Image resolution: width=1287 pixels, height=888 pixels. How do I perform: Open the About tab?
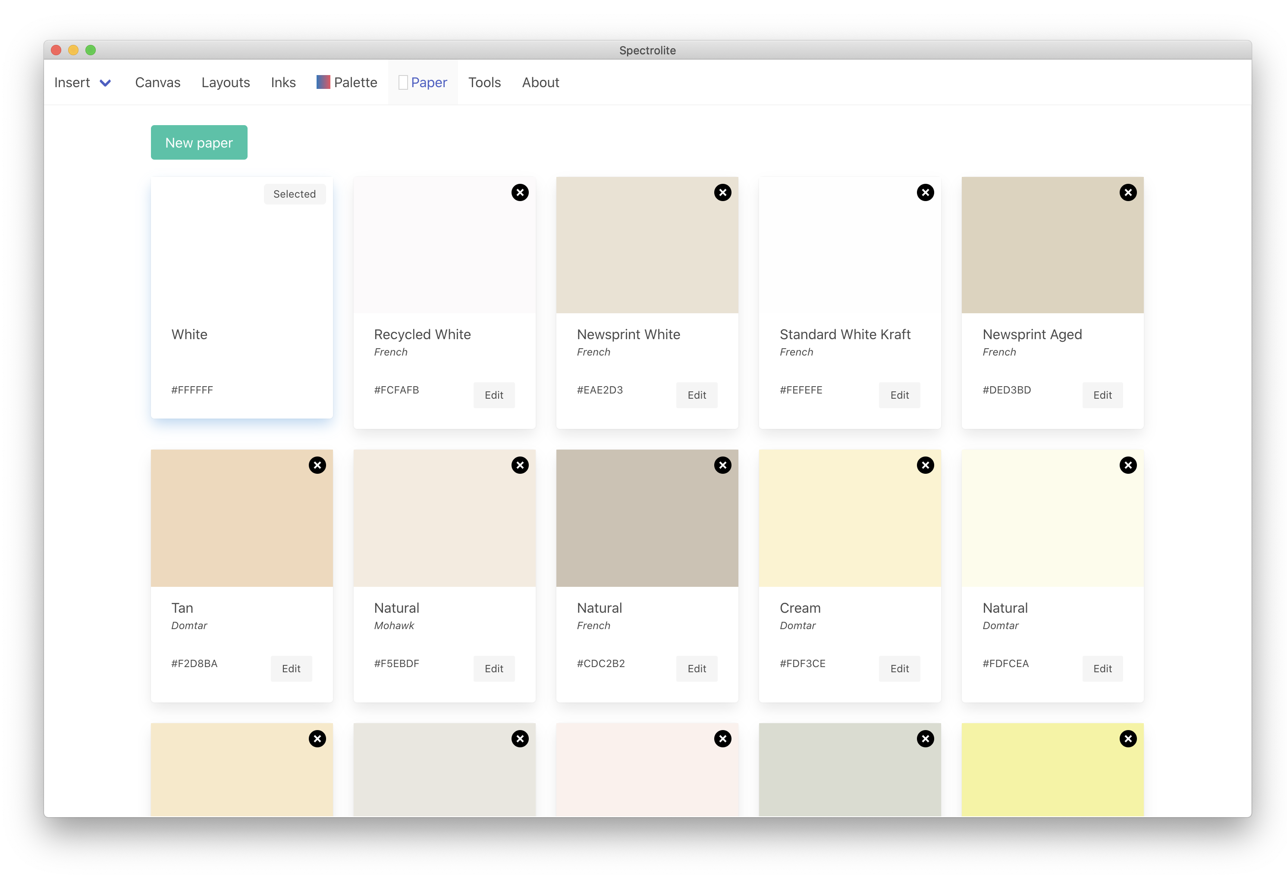[x=540, y=82]
